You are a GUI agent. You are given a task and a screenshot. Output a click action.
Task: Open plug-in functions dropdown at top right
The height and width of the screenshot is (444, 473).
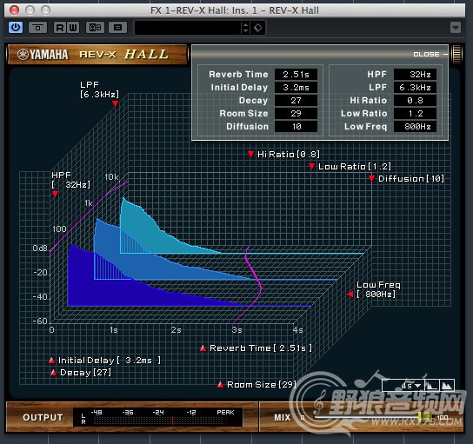[x=456, y=28]
